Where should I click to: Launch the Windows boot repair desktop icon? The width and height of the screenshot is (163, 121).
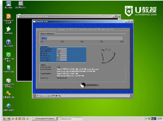click(x=9, y=83)
